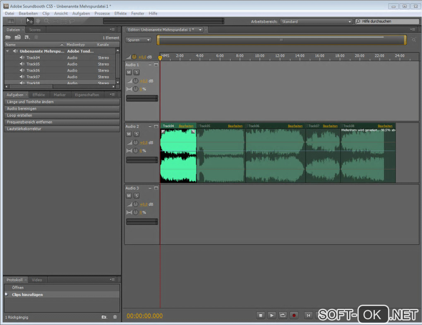The height and width of the screenshot is (325, 422).
Task: Open the Arbeitsbereich Standard dropdown
Action: [316, 22]
